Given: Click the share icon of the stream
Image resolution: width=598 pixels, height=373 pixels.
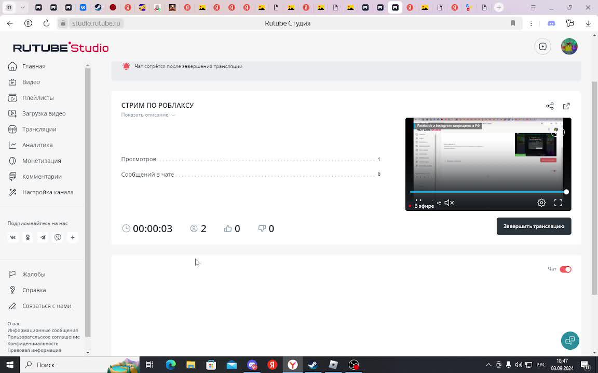Looking at the screenshot, I should pyautogui.click(x=550, y=106).
